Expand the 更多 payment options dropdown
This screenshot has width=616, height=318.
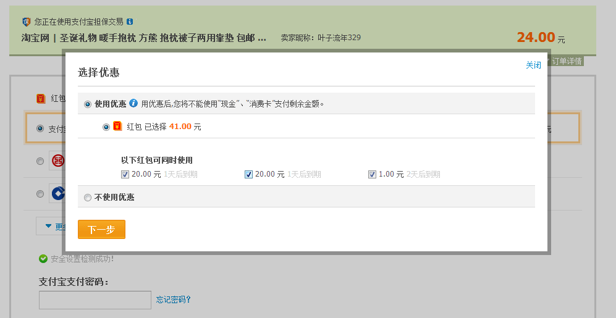[x=51, y=226]
